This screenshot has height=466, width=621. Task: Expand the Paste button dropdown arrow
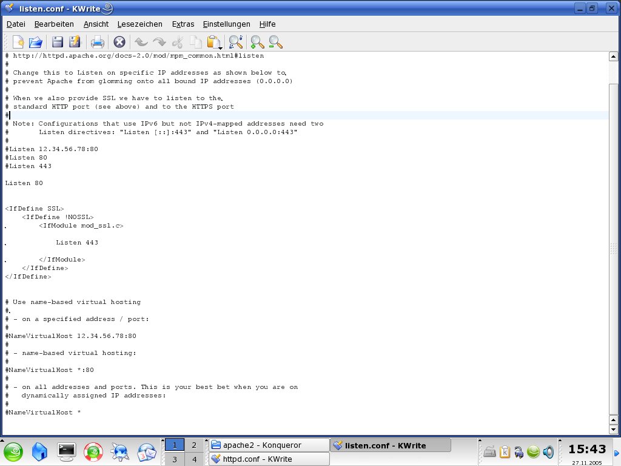tap(220, 47)
